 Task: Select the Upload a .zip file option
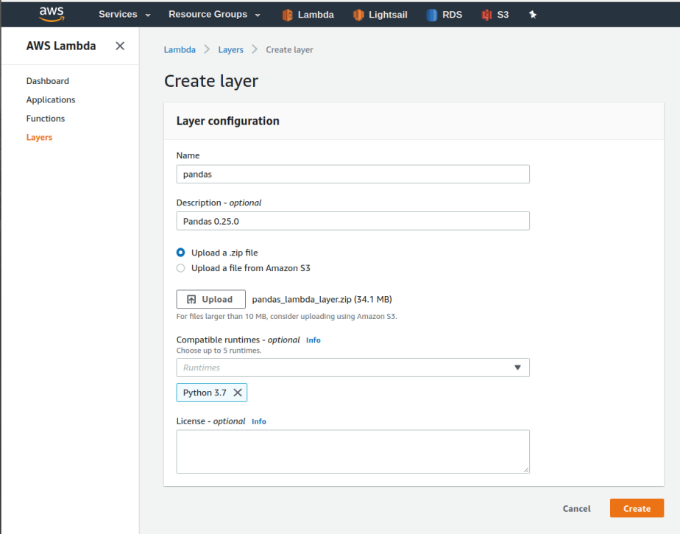click(180, 252)
